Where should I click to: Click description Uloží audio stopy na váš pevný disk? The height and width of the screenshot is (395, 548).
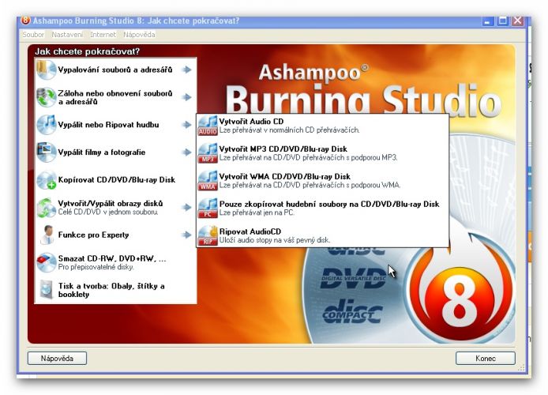coord(274,240)
